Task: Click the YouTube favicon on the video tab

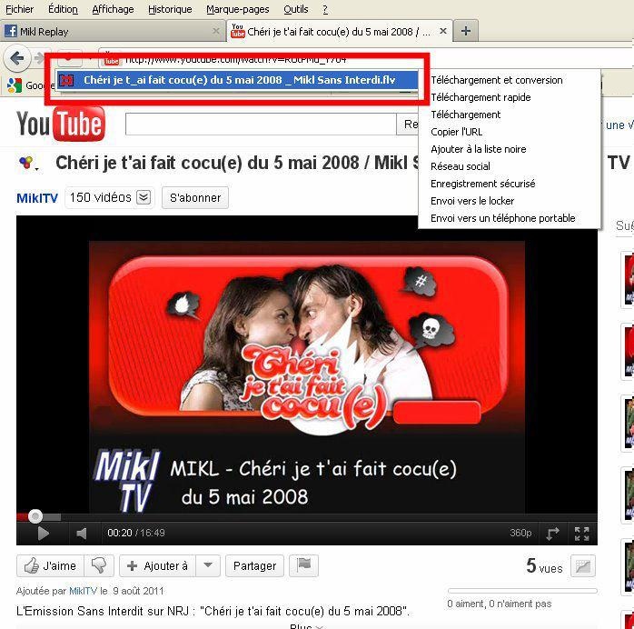Action: click(238, 31)
